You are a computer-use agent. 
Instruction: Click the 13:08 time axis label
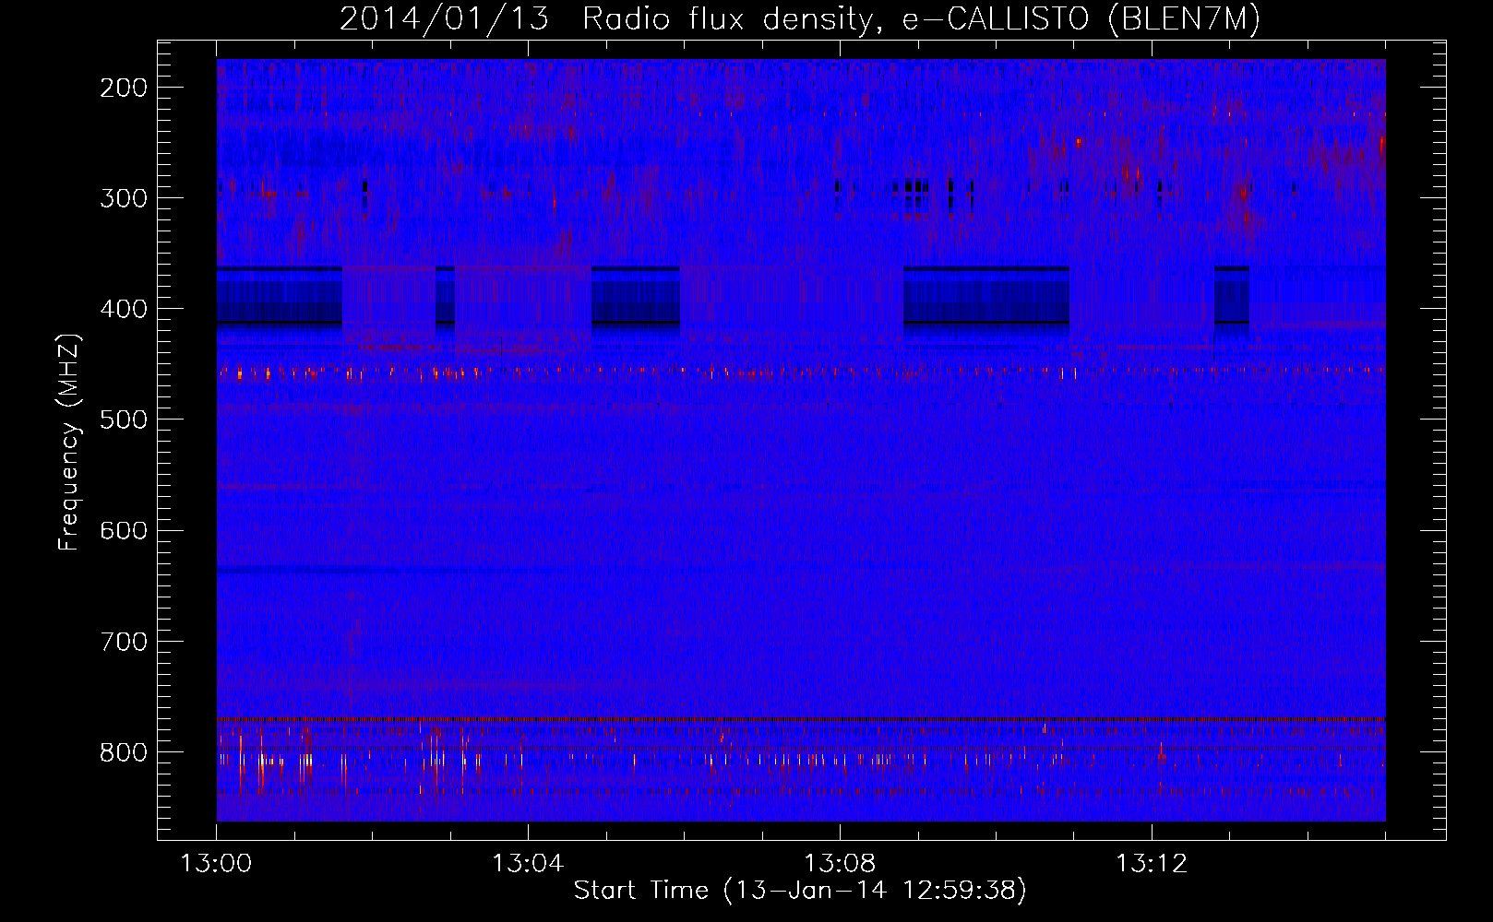point(840,864)
